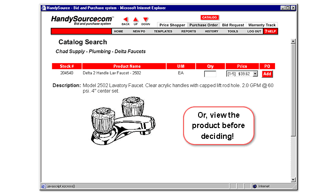Click the red Back arrow icon
This screenshot has height=193, width=322.
[125, 19]
